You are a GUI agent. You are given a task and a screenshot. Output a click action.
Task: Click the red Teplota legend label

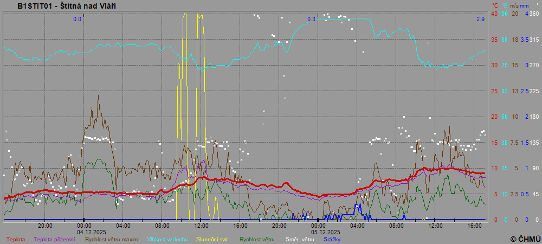[15, 239]
